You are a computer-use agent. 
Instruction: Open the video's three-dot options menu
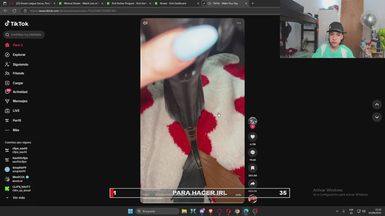239,23
